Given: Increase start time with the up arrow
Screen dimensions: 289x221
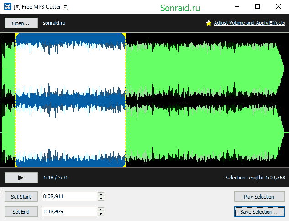Looking at the screenshot, I should point(100,194).
